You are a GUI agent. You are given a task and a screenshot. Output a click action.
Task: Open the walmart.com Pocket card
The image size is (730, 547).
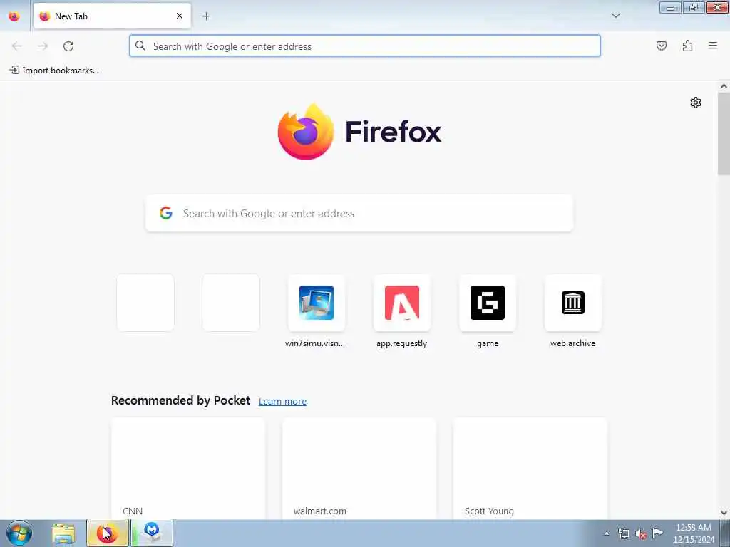359,468
